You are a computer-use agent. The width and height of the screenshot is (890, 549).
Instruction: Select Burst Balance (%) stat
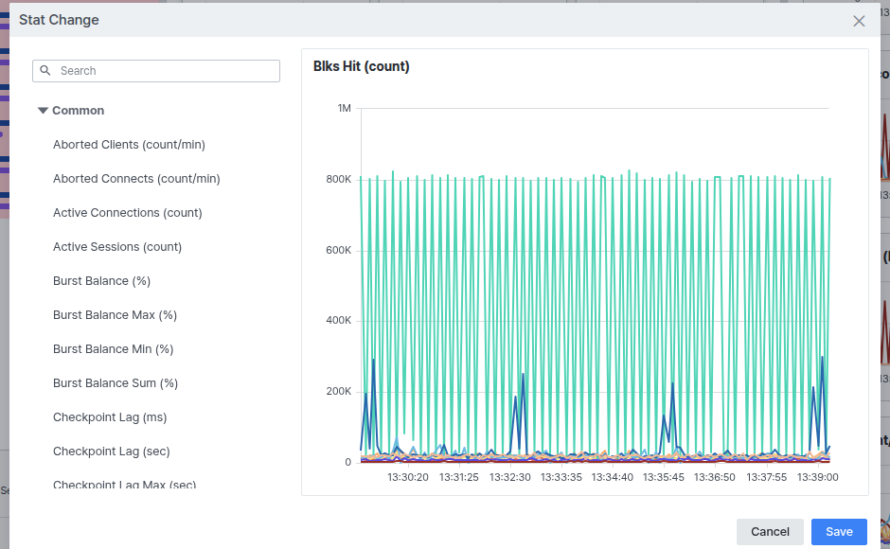coord(101,281)
